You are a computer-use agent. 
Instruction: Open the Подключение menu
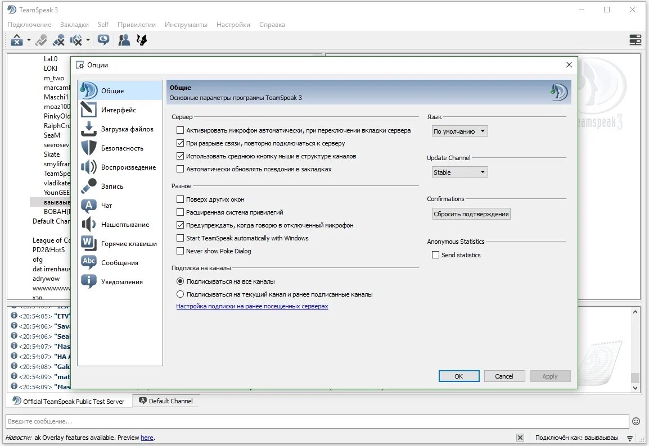29,25
